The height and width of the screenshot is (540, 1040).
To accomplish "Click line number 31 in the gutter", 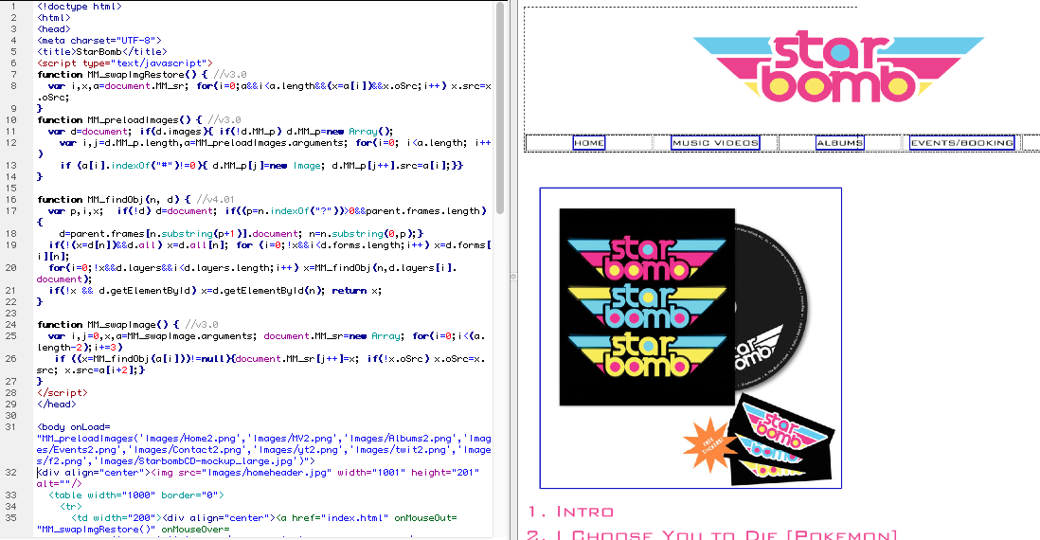I will click(x=10, y=426).
